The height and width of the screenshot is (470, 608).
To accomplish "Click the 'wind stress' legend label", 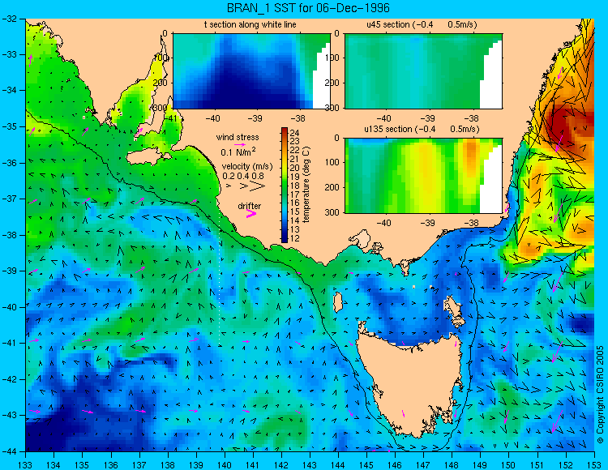I will [238, 137].
